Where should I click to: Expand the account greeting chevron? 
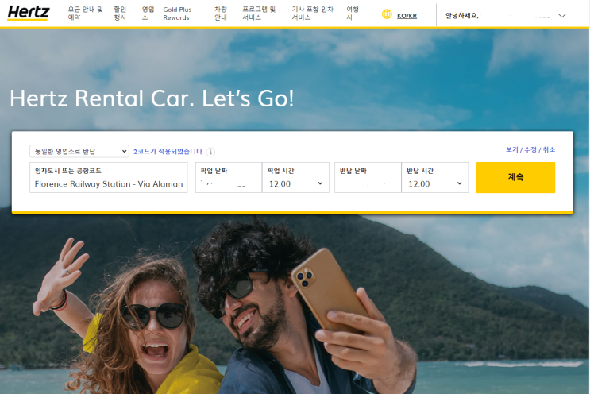tap(561, 15)
